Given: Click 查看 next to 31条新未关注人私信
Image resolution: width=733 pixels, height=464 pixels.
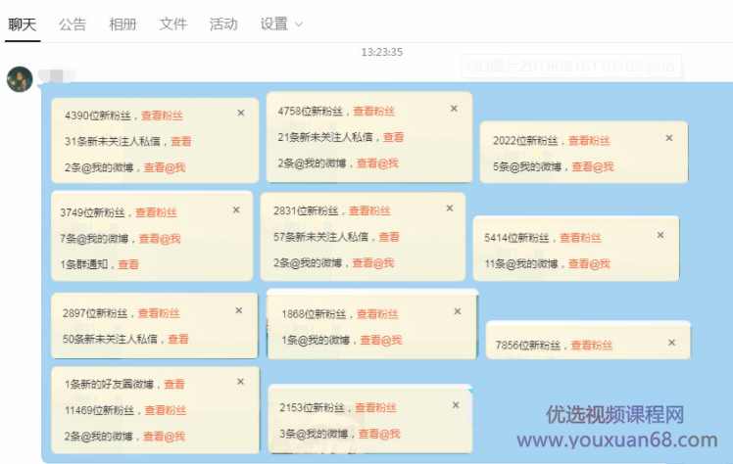Looking at the screenshot, I should tap(181, 141).
